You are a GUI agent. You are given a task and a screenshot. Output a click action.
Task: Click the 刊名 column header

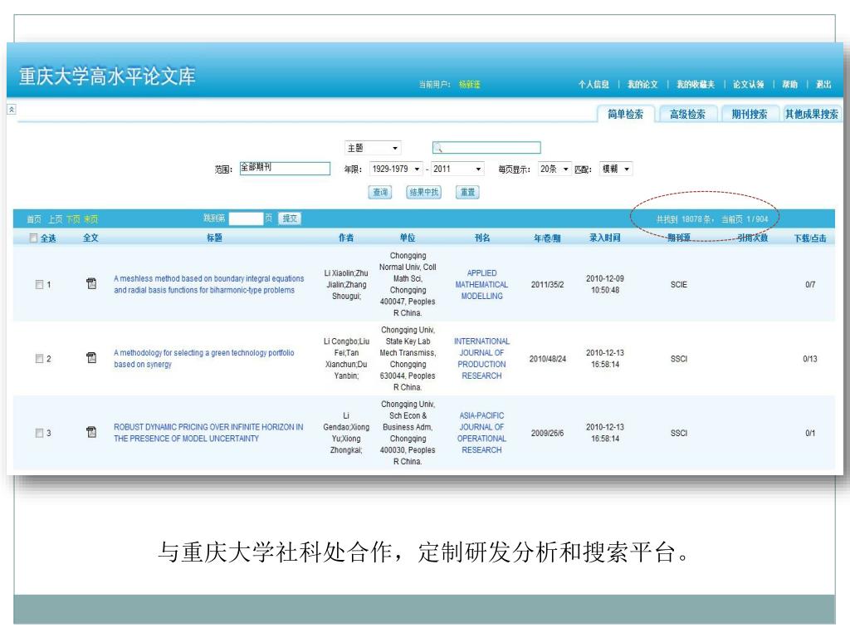482,238
